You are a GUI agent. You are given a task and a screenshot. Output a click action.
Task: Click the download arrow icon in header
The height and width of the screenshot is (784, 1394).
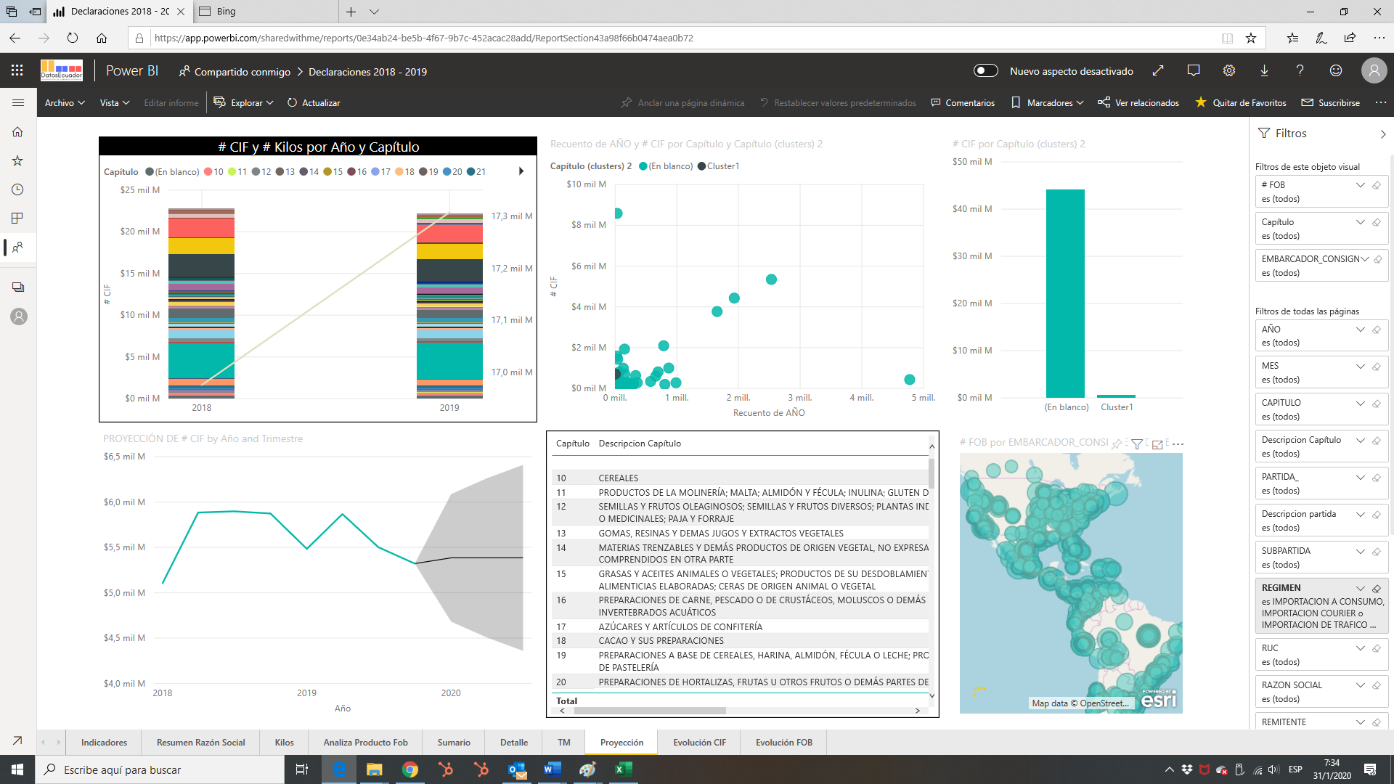(x=1264, y=70)
